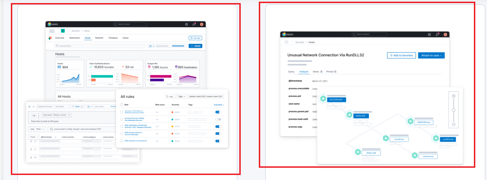Check the Unusual Process Calling rule checkbox

point(122,119)
